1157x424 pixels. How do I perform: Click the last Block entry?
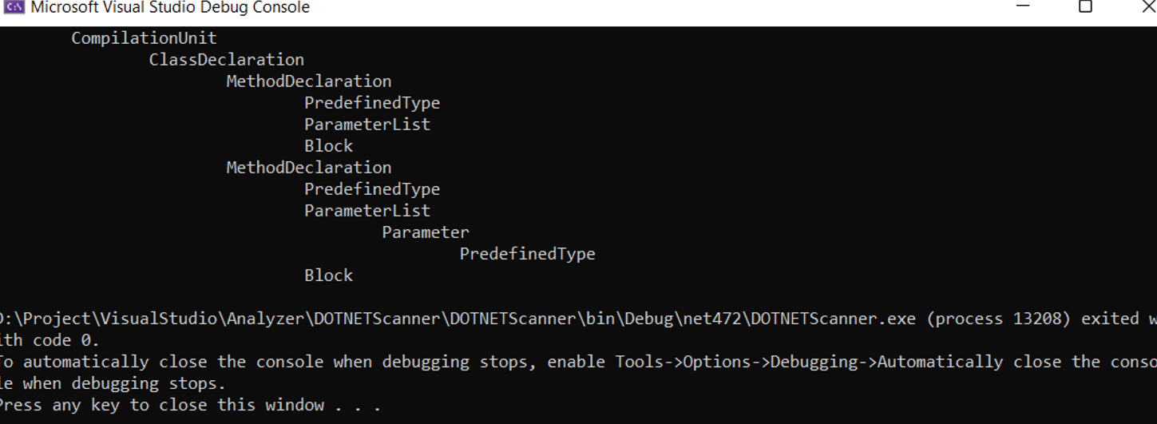[x=328, y=275]
